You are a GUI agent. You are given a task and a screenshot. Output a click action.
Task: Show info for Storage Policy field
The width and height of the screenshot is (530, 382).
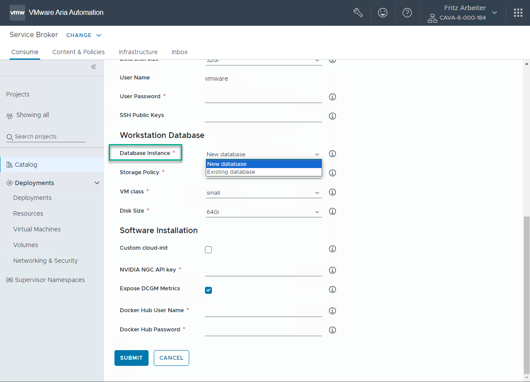coord(333,173)
